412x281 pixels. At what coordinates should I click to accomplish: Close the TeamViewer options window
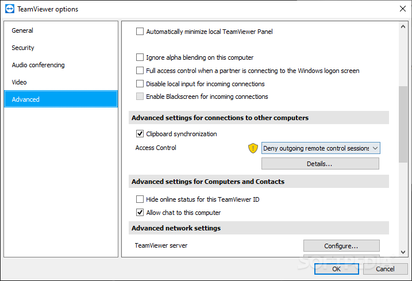(x=403, y=9)
